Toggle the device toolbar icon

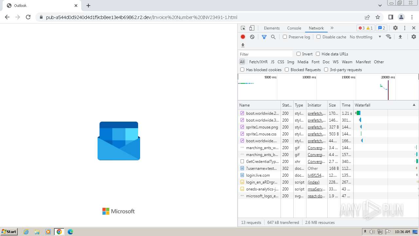tap(252, 28)
